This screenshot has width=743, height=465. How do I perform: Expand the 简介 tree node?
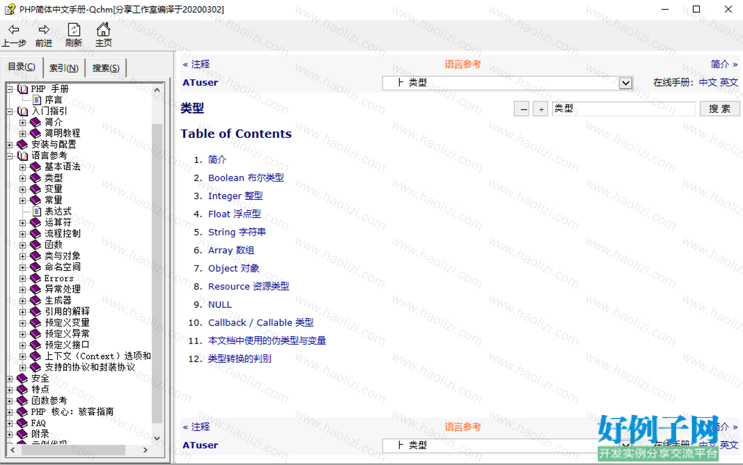pos(23,123)
